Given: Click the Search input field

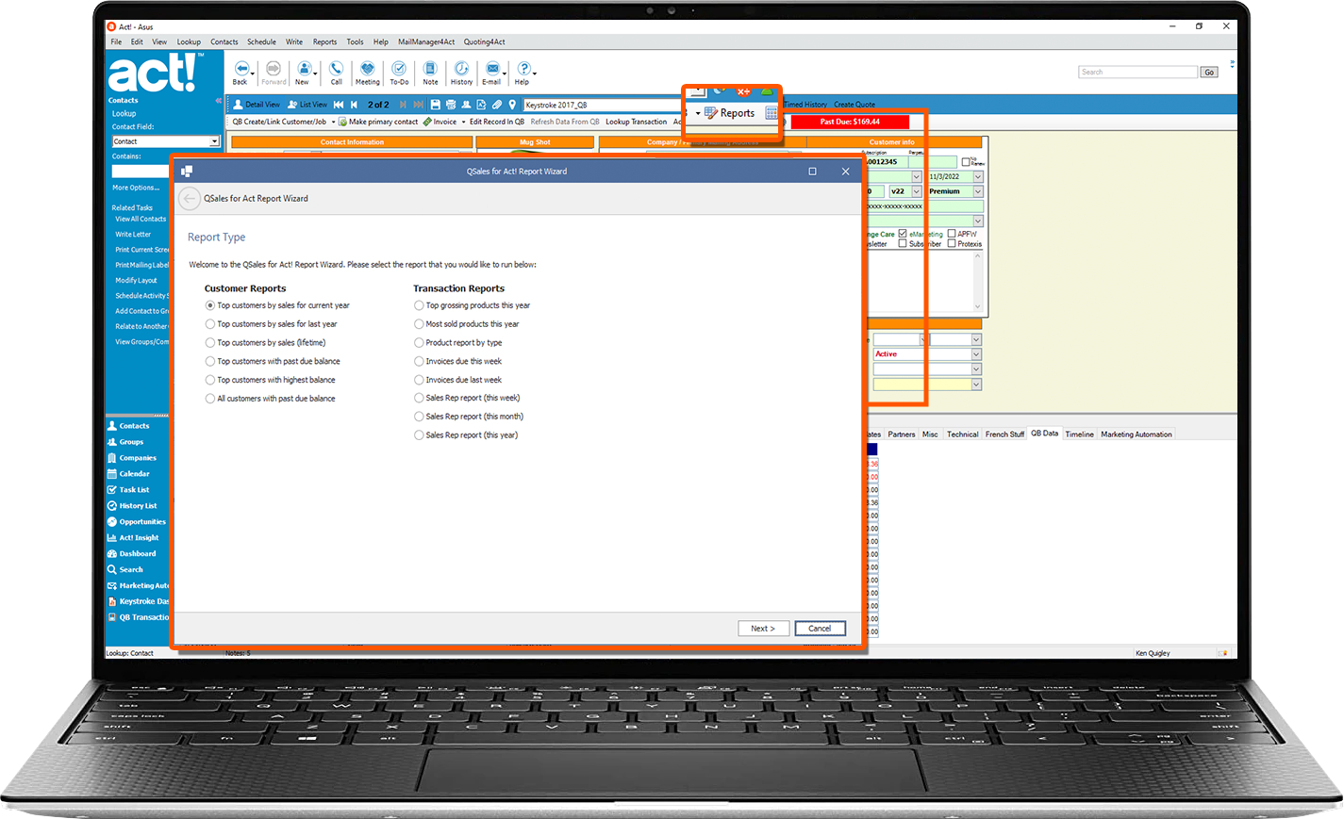Looking at the screenshot, I should point(1137,72).
